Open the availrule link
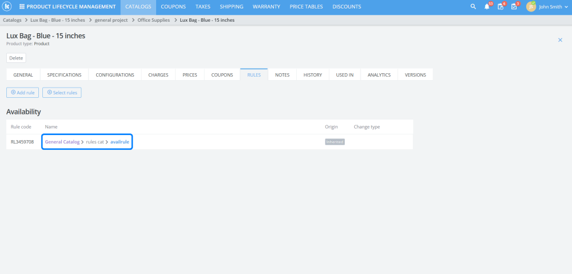This screenshot has height=274, width=572. coord(120,142)
